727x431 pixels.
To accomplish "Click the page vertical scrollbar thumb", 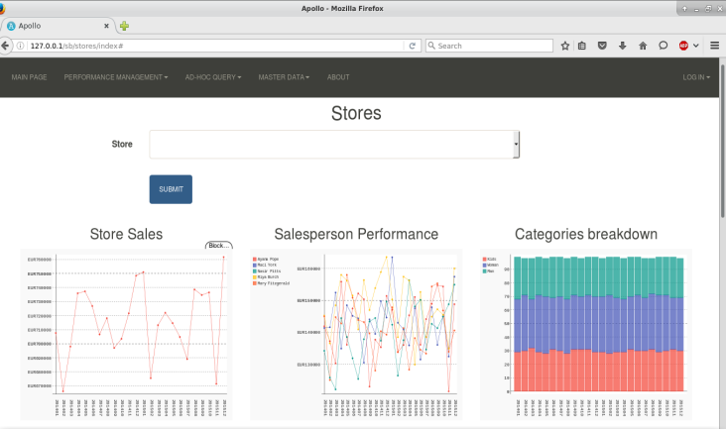I will pos(722,141).
